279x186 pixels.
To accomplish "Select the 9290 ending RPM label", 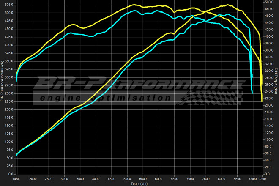I will point(262,179).
